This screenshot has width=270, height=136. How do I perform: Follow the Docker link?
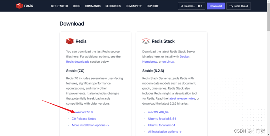pyautogui.click(x=184, y=57)
